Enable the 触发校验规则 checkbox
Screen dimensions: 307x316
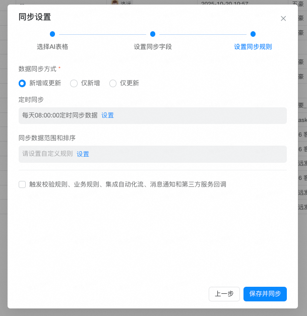coord(22,184)
